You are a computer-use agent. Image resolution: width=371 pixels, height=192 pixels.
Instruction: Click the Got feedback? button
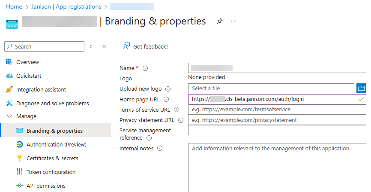[x=146, y=46]
